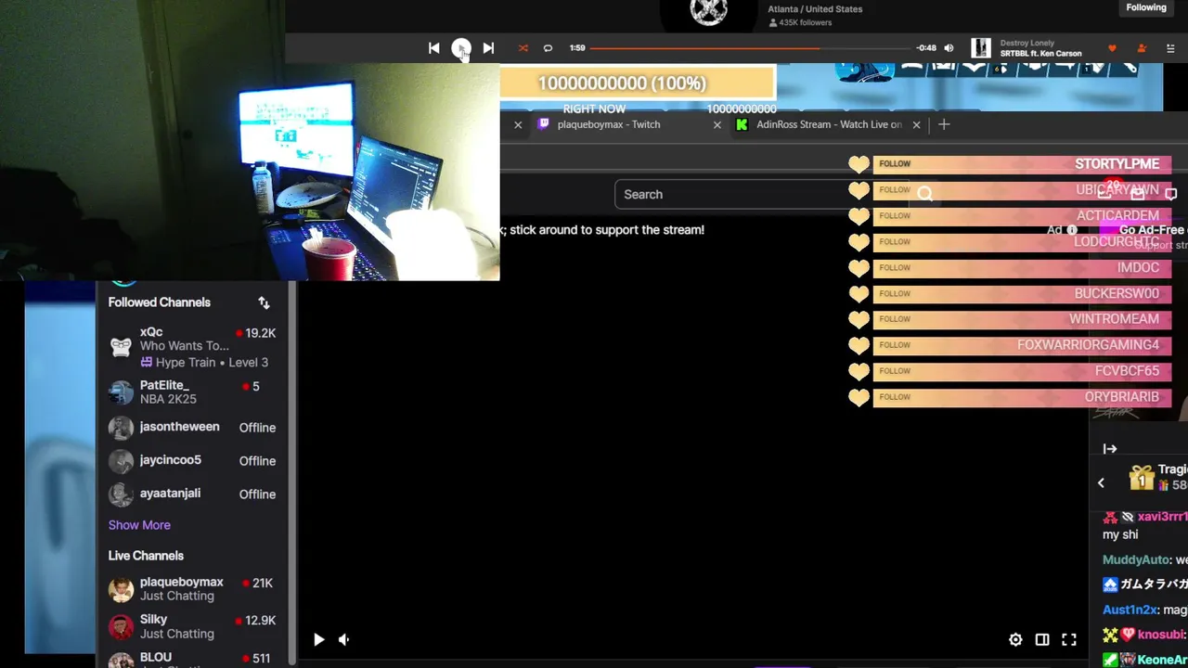This screenshot has width=1188, height=668.
Task: Click the sidebar vertical scrollbar
Action: click(291, 473)
